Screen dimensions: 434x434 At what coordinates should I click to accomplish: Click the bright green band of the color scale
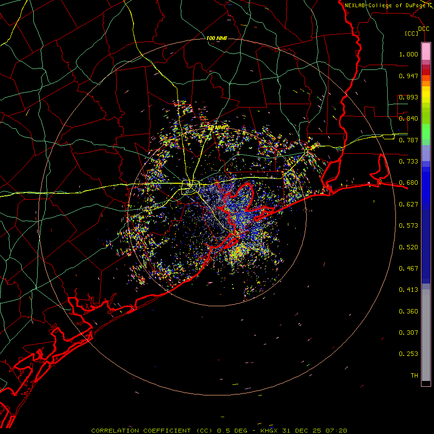tap(426, 132)
